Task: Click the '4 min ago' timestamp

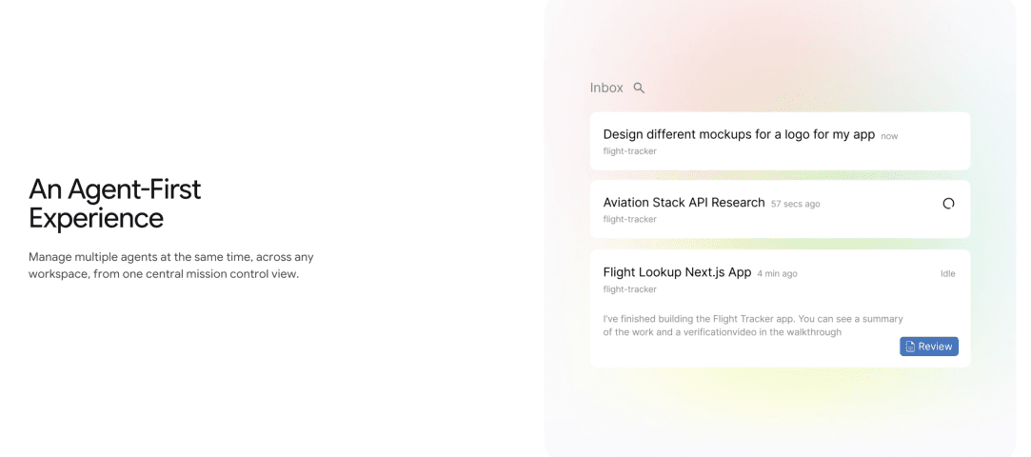Action: pos(777,273)
